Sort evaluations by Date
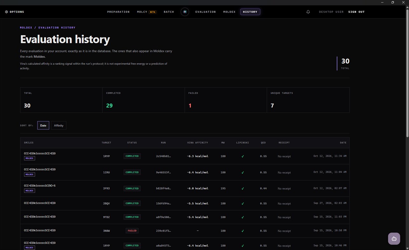The image size is (409, 250). [43, 125]
